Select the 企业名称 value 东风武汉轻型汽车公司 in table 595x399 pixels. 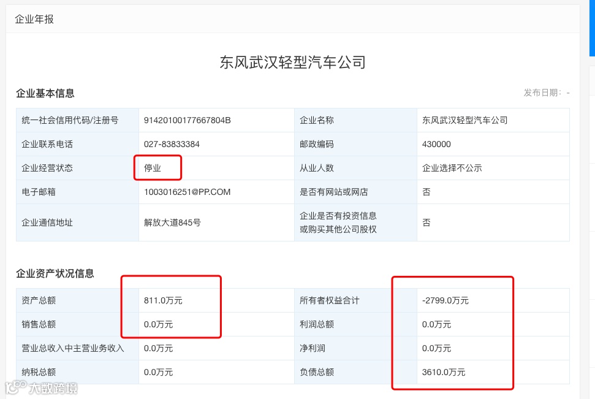(x=465, y=120)
